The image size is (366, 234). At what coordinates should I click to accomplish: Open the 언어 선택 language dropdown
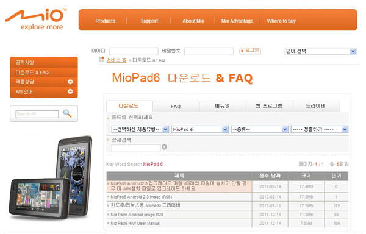coord(320,51)
